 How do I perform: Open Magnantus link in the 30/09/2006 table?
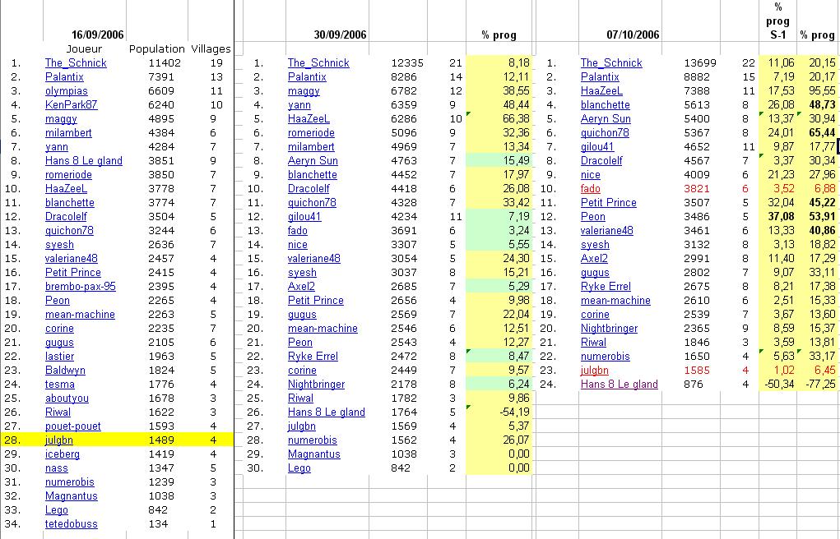coord(314,454)
